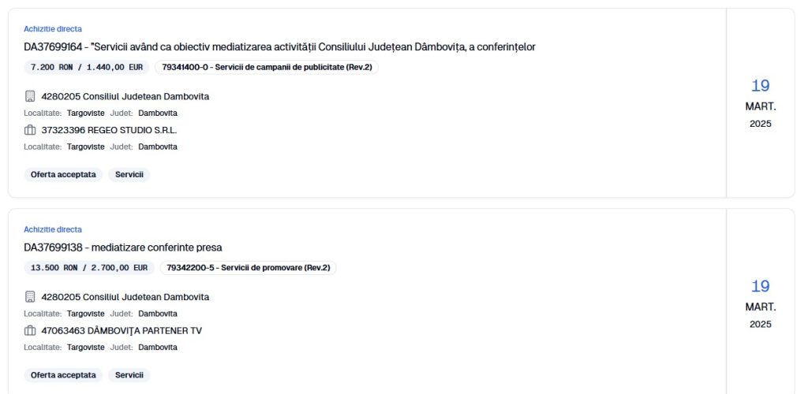Open Consiliul Judetean Dambovita in the REGEO STUDIO card

(x=125, y=96)
